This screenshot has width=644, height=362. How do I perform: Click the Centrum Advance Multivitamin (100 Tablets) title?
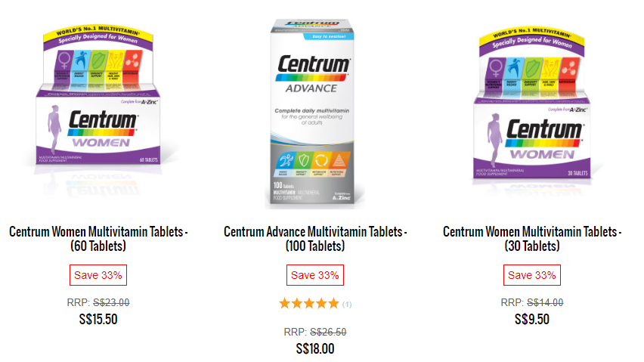[x=315, y=238]
